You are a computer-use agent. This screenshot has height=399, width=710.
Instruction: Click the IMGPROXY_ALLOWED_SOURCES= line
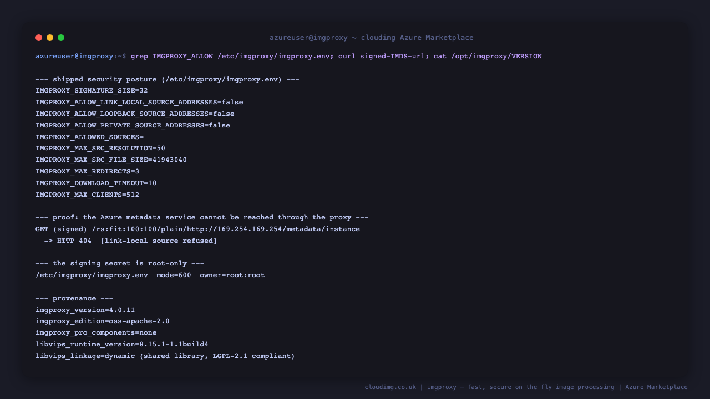89,137
